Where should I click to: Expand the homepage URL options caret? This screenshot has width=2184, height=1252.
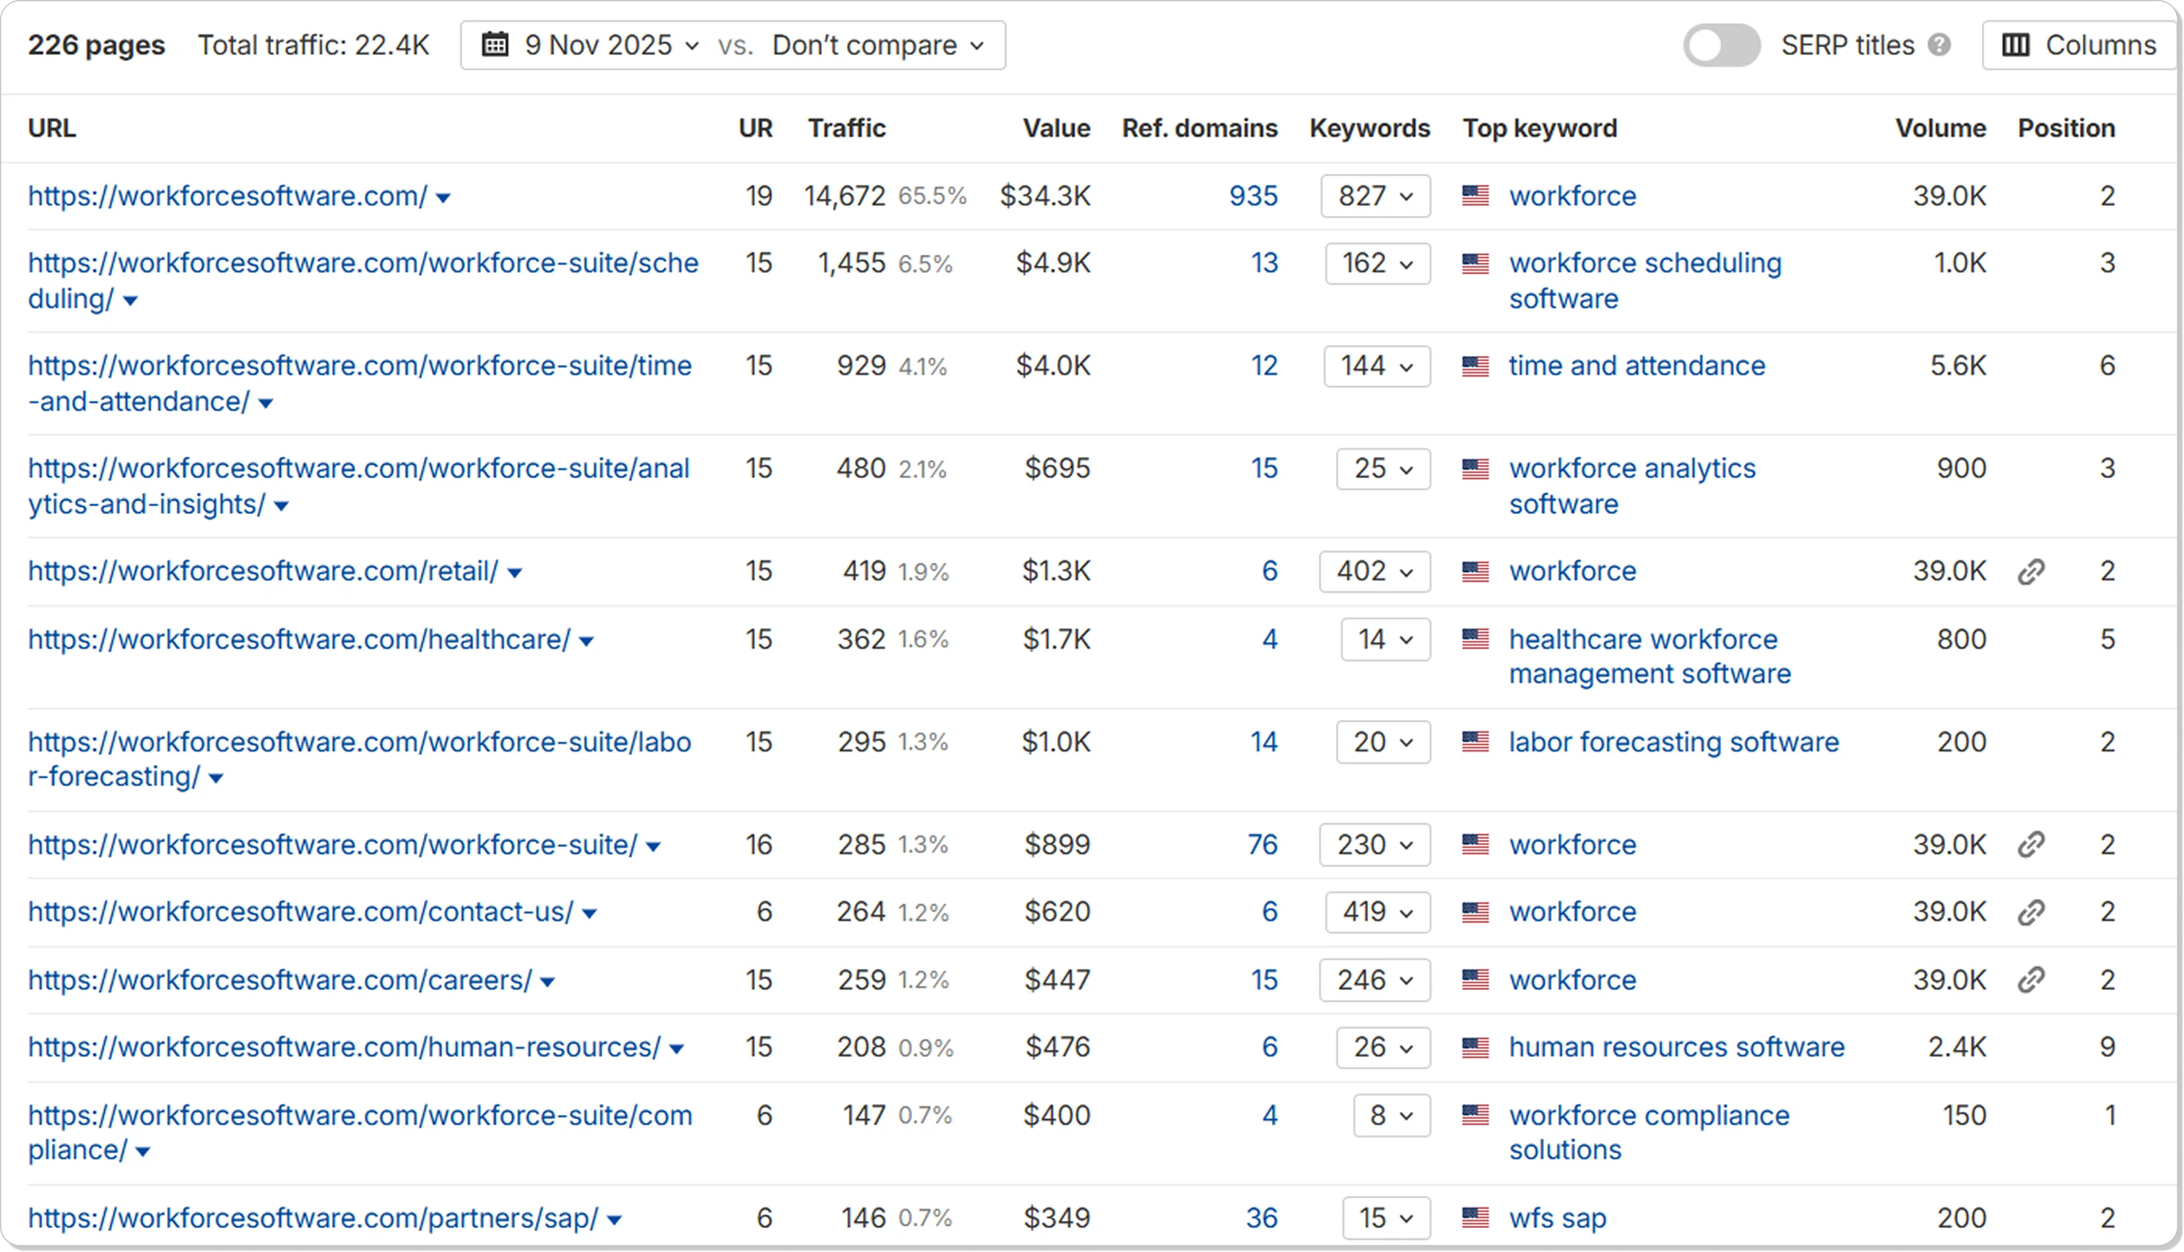click(x=443, y=196)
